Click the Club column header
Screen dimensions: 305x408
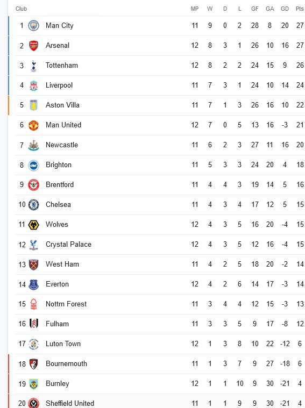click(x=21, y=9)
